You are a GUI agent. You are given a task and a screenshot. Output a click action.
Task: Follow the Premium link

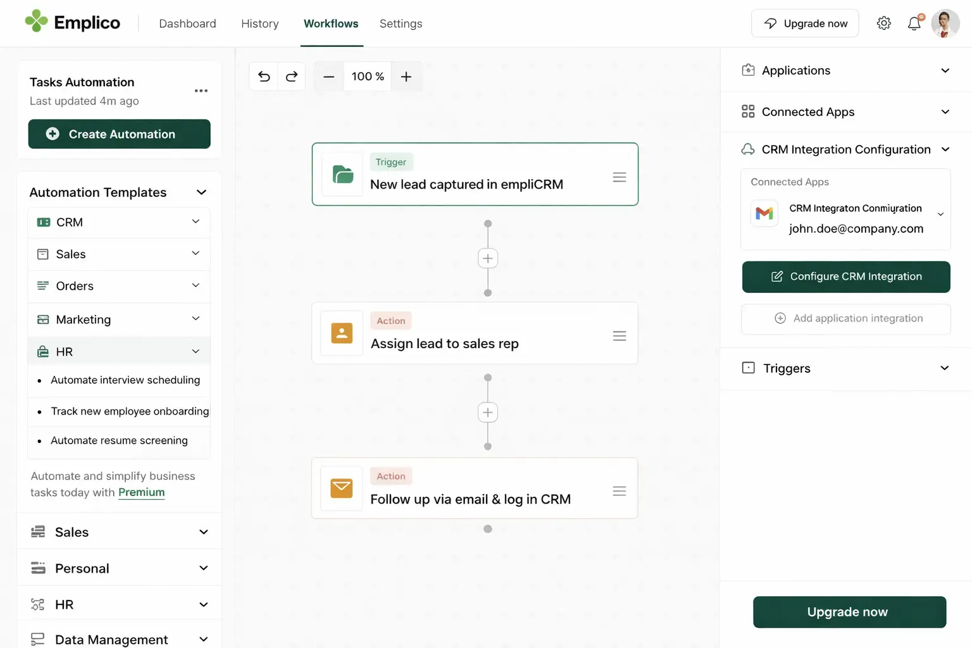[x=141, y=492]
